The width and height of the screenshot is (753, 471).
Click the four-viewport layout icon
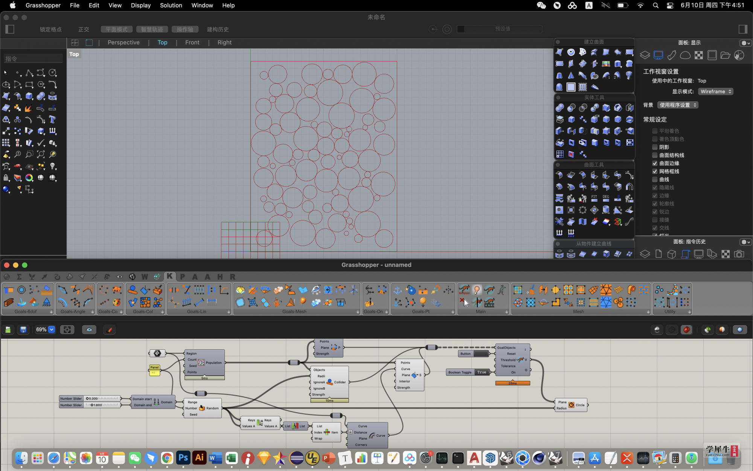point(75,43)
